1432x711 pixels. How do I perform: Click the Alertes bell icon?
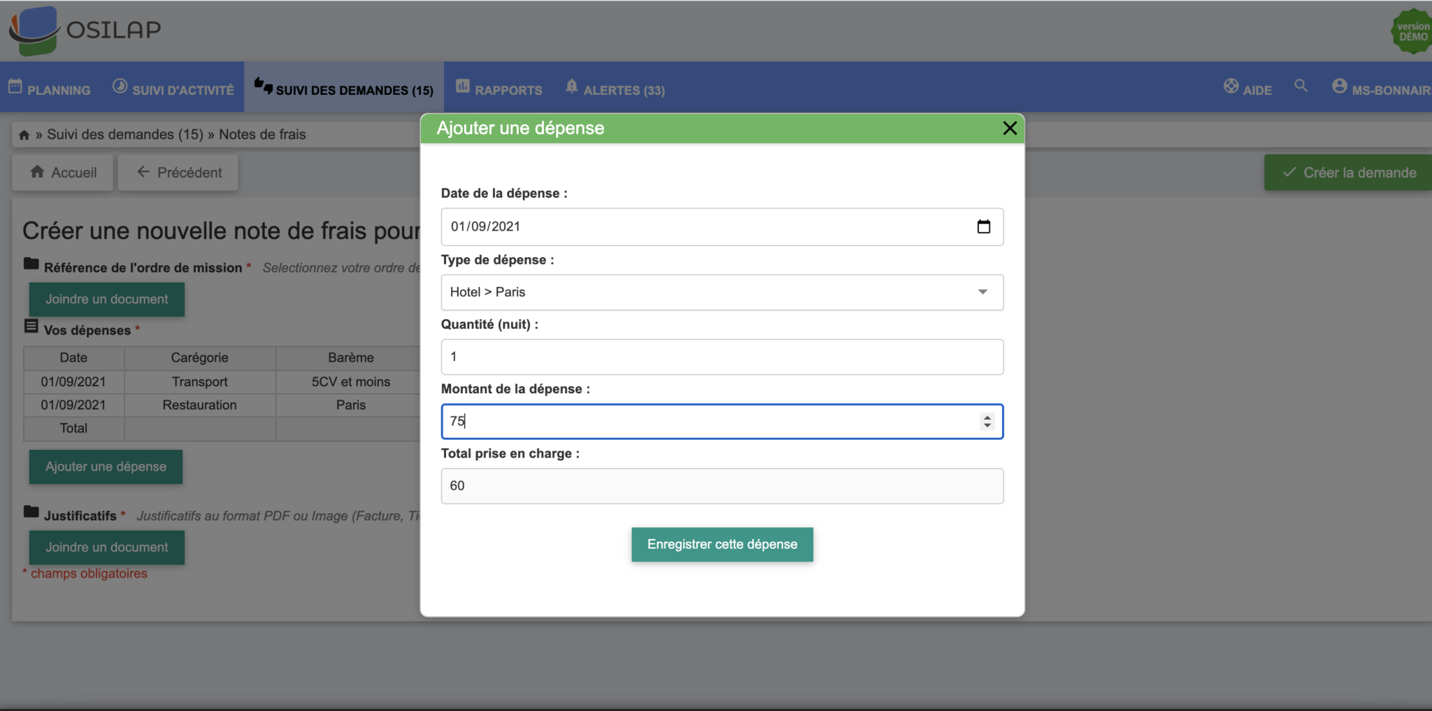pos(572,87)
